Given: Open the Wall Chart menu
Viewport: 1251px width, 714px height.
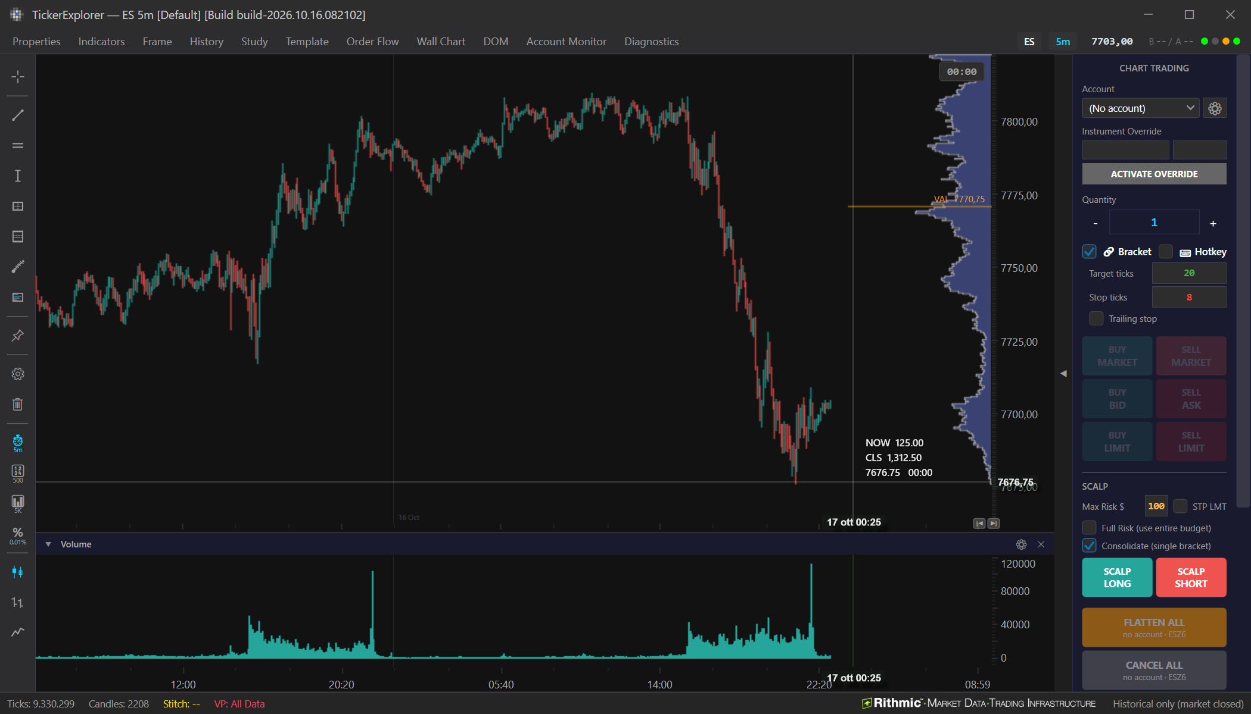Looking at the screenshot, I should tap(441, 41).
